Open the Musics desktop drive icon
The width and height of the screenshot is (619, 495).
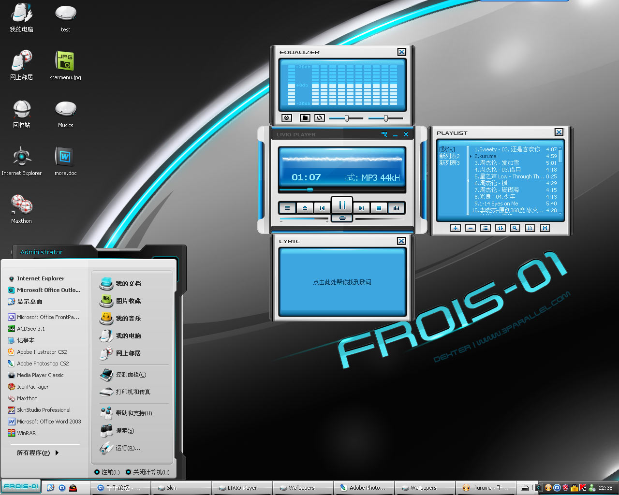(x=65, y=114)
